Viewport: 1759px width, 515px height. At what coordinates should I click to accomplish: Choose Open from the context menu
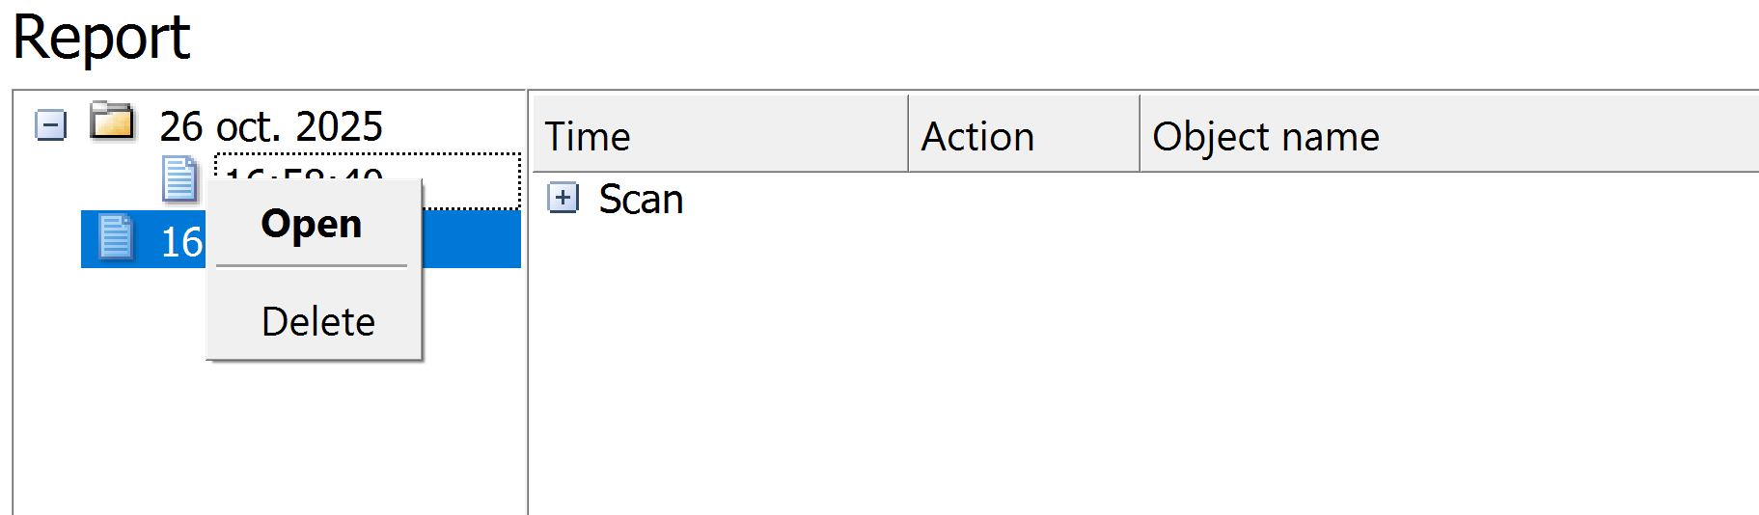pos(312,224)
